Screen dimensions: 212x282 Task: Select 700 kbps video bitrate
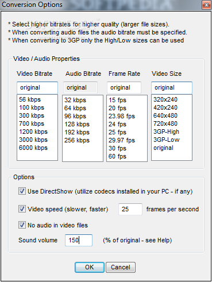point(32,123)
